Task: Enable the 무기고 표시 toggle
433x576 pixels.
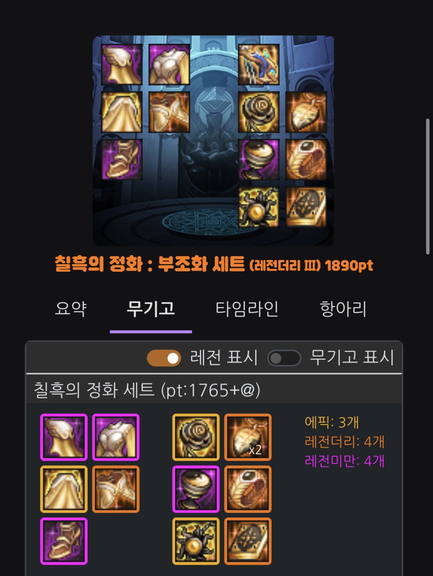Action: click(284, 358)
